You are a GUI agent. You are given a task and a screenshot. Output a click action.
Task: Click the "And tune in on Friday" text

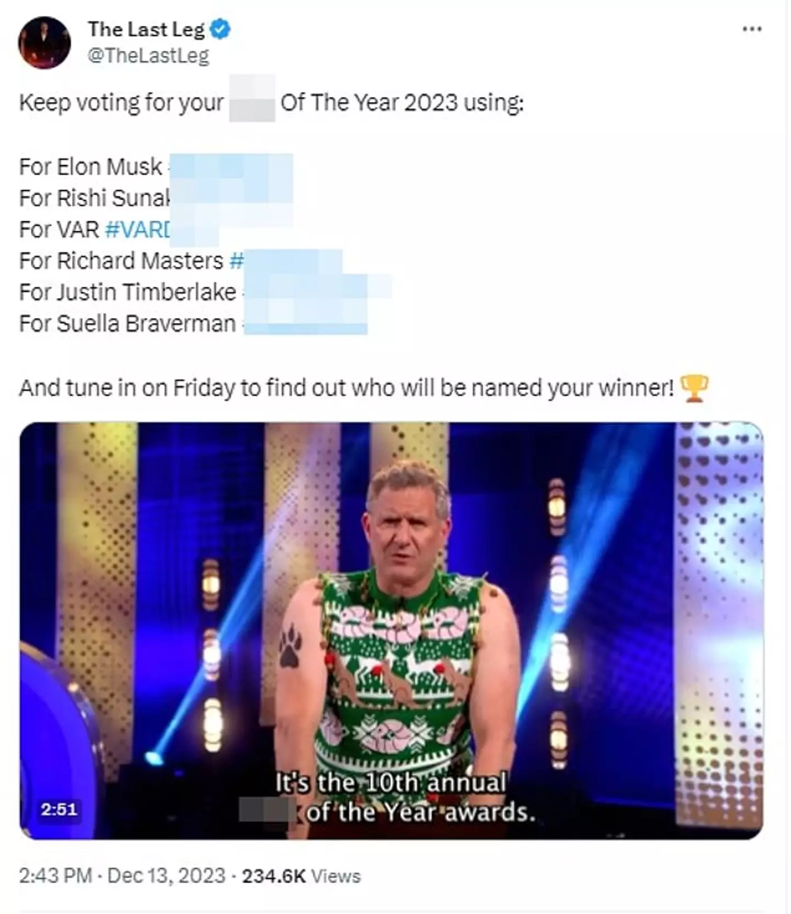[346, 389]
